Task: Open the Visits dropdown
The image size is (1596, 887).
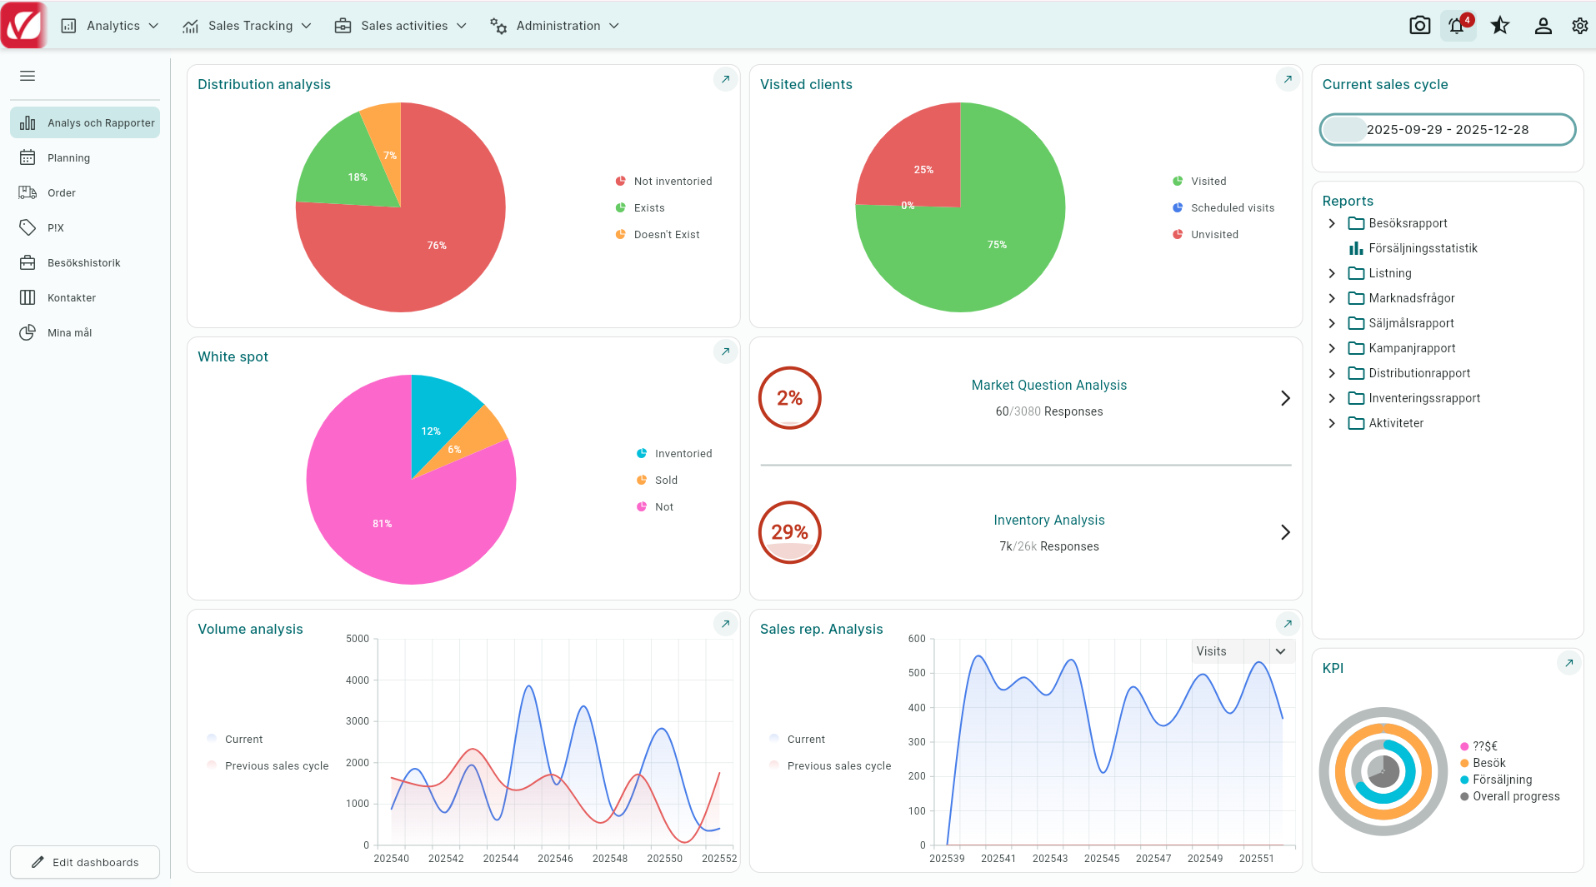Action: [1243, 651]
